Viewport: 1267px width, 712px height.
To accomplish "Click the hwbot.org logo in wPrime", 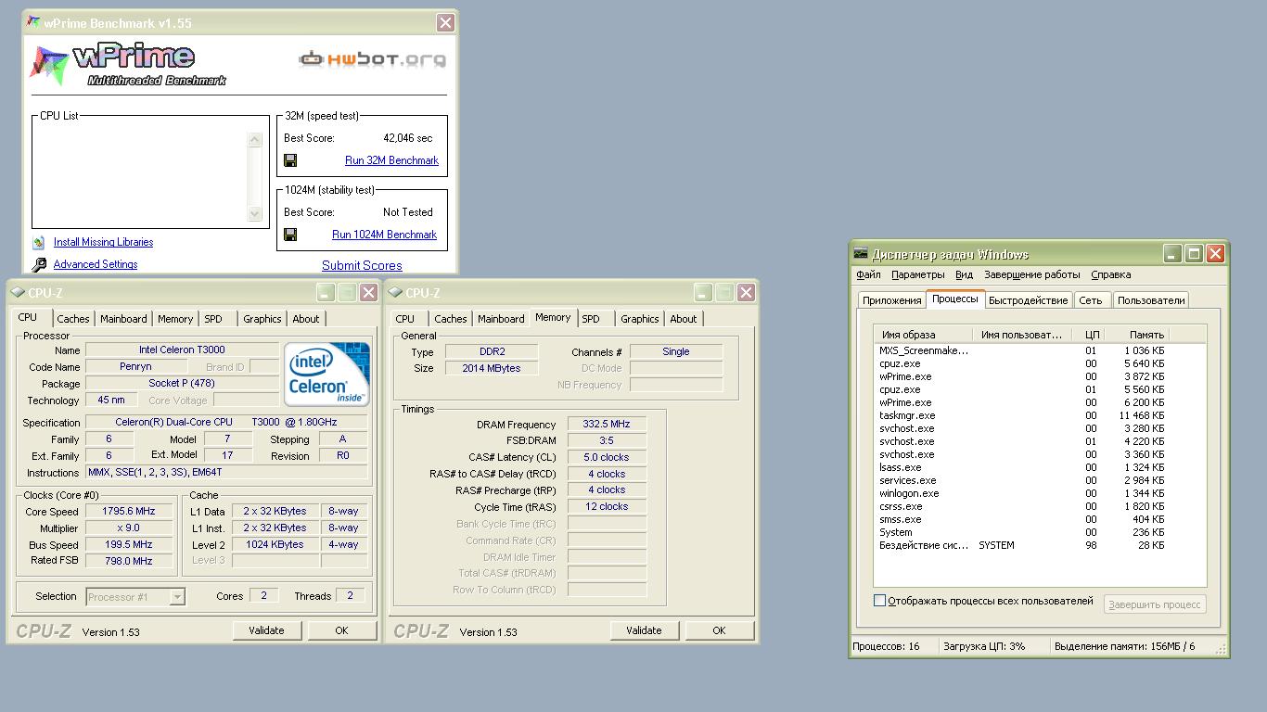I will (x=372, y=59).
